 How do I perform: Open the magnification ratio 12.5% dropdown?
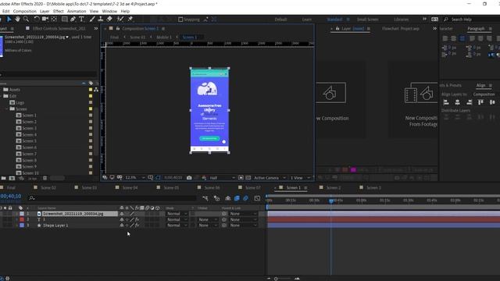click(135, 178)
